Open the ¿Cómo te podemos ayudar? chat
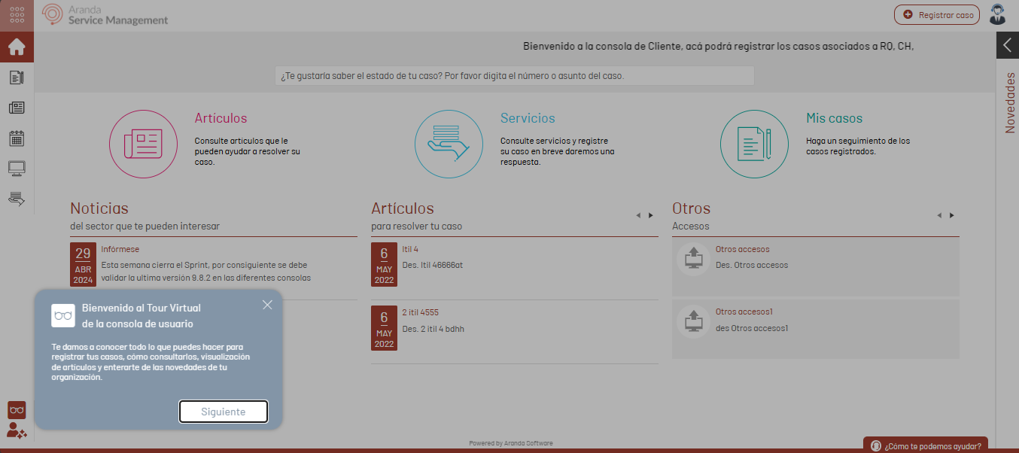 point(925,445)
